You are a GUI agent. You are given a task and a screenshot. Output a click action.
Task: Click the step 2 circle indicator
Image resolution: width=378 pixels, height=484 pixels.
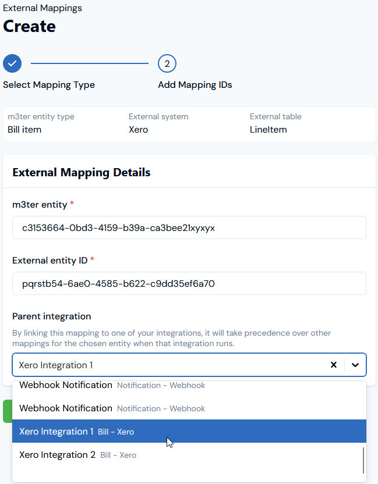pos(167,63)
